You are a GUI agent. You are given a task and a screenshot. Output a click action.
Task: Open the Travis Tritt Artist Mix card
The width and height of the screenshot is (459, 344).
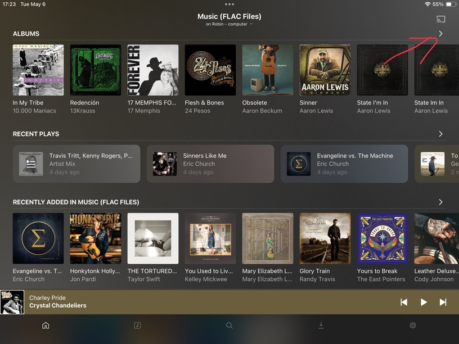pos(76,164)
